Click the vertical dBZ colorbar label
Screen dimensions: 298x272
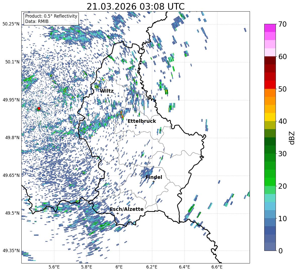click(292, 137)
